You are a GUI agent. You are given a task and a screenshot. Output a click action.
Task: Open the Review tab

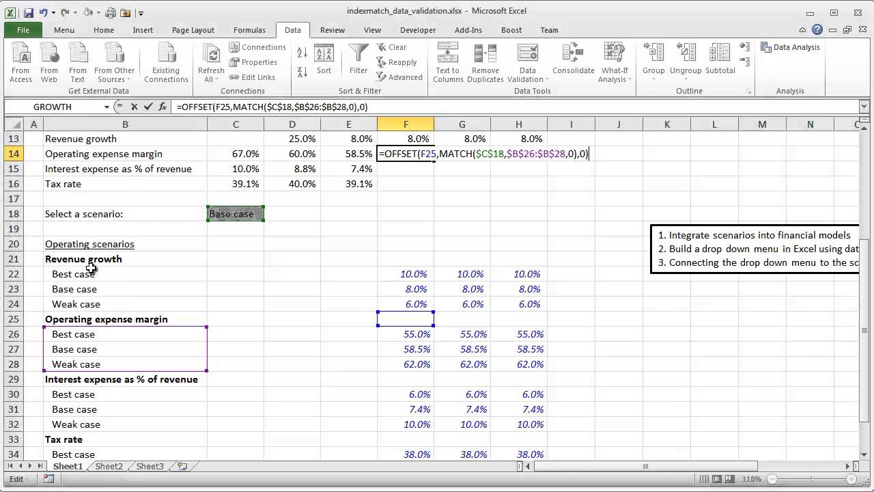coord(333,30)
